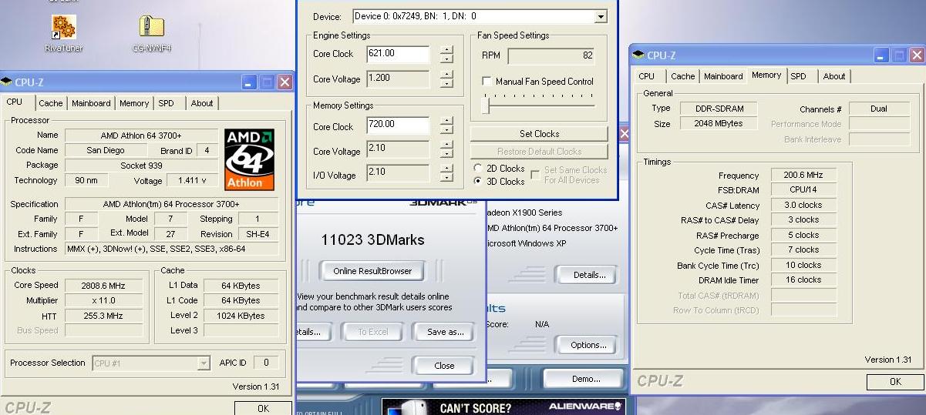926x415 pixels.
Task: Open Cache tab in right CPU-Z
Action: click(682, 76)
